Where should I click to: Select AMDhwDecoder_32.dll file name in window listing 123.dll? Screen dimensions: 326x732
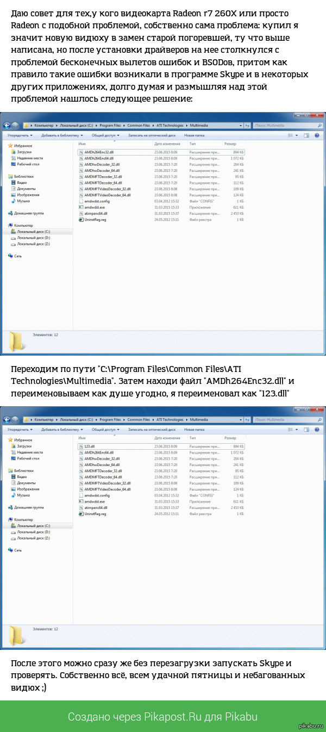[x=102, y=458]
